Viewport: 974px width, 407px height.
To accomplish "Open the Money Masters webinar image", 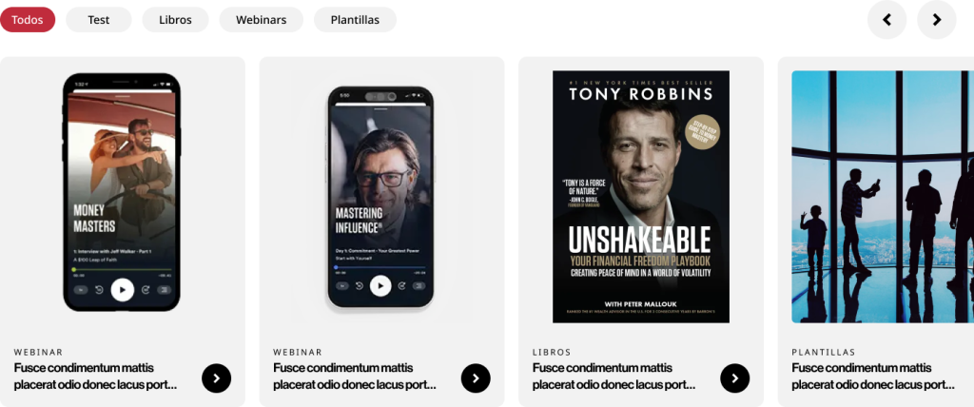I will [x=122, y=192].
